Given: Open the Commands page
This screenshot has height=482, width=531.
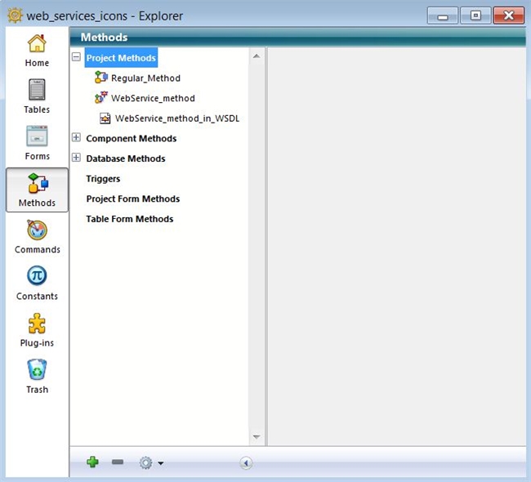Looking at the screenshot, I should click(x=37, y=236).
